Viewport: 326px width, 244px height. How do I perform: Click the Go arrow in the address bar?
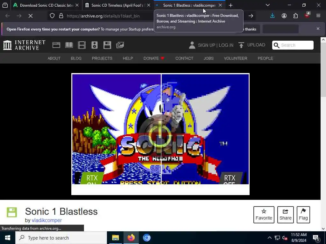pyautogui.click(x=251, y=16)
